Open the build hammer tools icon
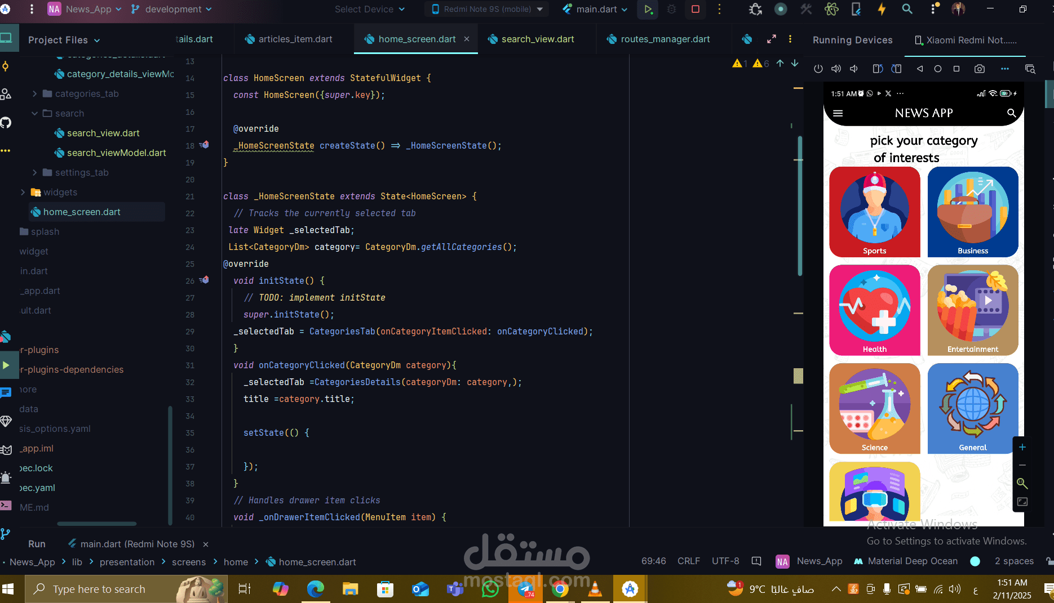 click(806, 10)
